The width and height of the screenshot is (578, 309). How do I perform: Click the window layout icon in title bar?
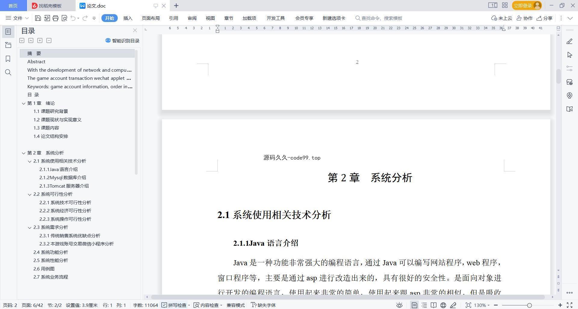click(x=493, y=5)
